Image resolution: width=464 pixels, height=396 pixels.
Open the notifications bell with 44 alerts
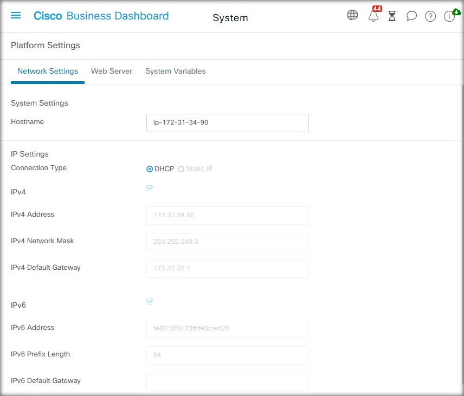(373, 16)
